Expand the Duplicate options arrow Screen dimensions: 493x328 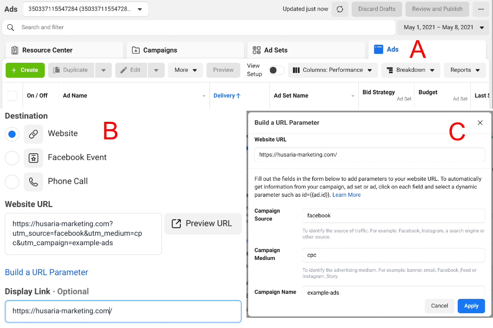click(103, 70)
